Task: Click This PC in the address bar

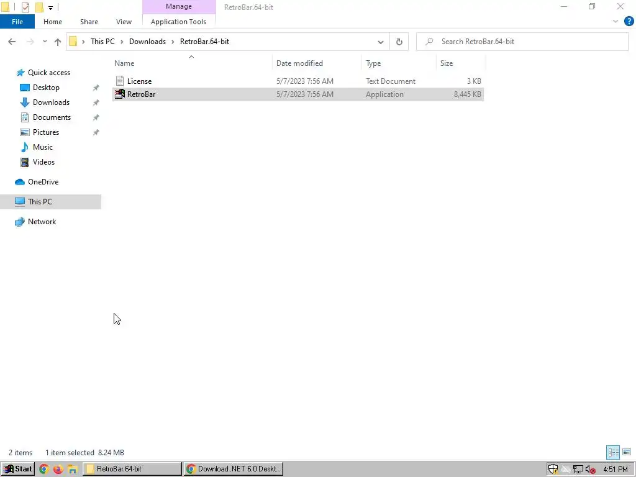Action: click(102, 42)
